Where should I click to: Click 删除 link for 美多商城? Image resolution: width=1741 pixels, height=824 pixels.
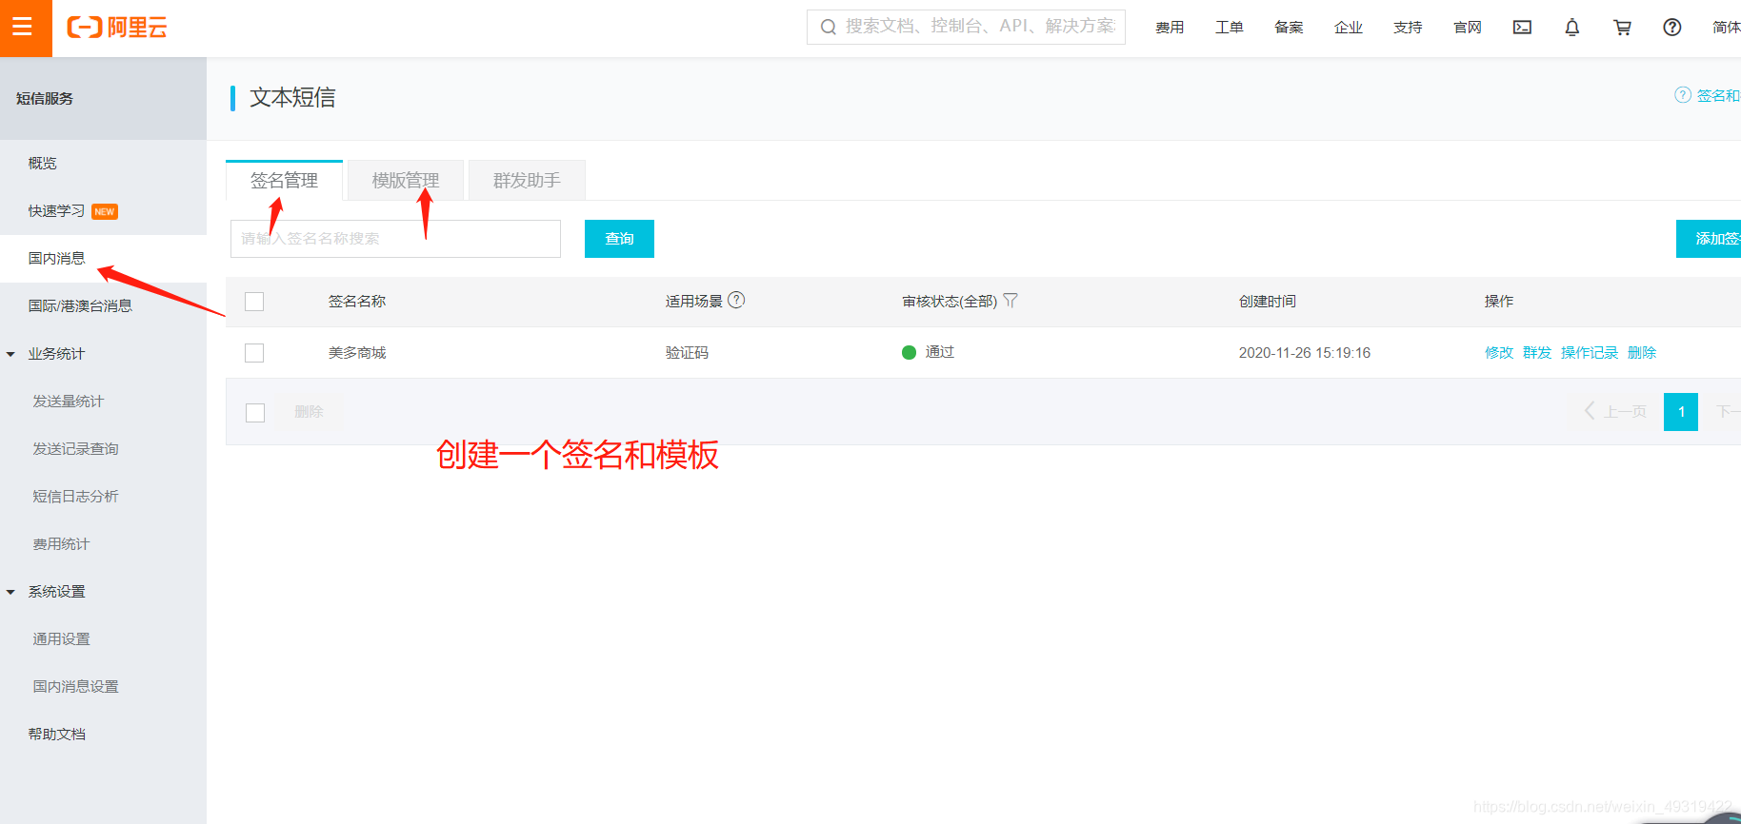tap(1642, 353)
